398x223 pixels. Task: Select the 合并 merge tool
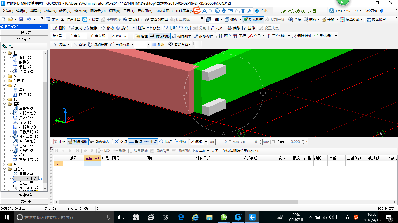click(185, 28)
